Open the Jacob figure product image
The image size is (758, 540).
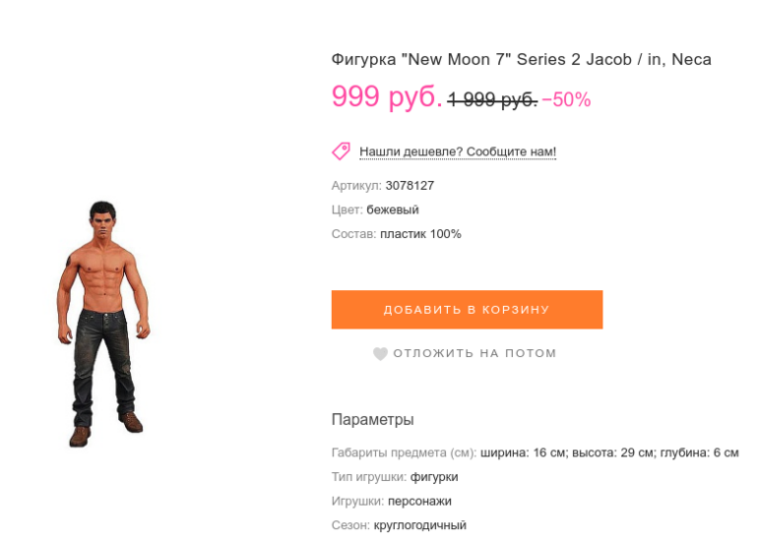[103, 322]
